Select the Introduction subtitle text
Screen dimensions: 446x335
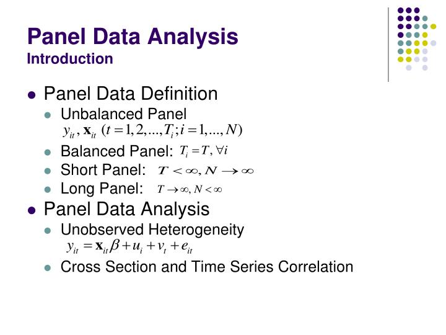click(x=70, y=59)
